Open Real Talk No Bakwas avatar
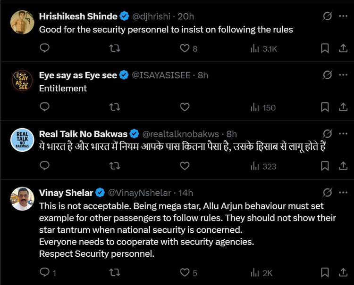 click(22, 140)
